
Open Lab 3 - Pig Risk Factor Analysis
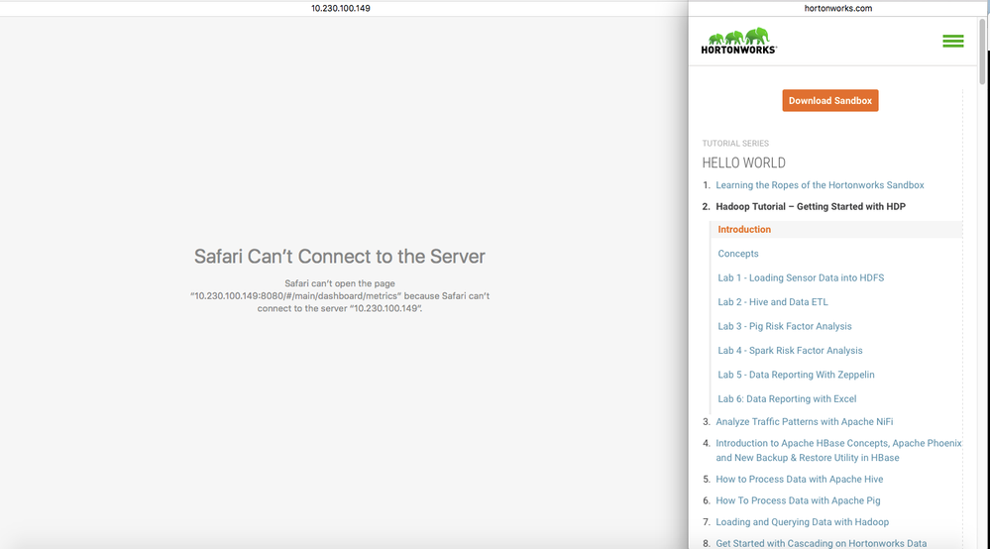point(784,326)
